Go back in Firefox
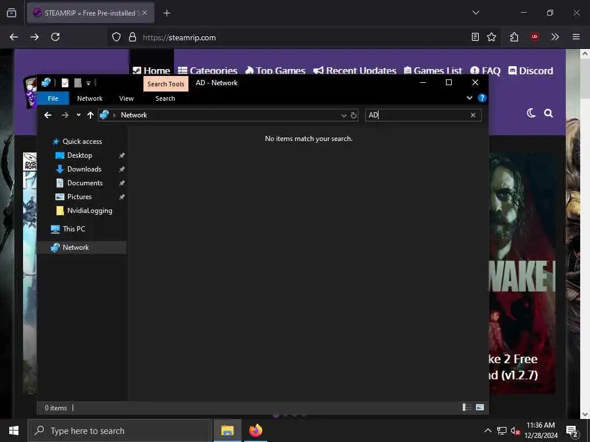 click(x=14, y=37)
